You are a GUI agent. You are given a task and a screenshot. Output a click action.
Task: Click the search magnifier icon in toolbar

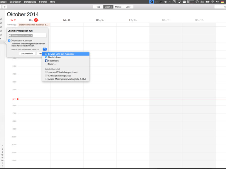coord(225,7)
